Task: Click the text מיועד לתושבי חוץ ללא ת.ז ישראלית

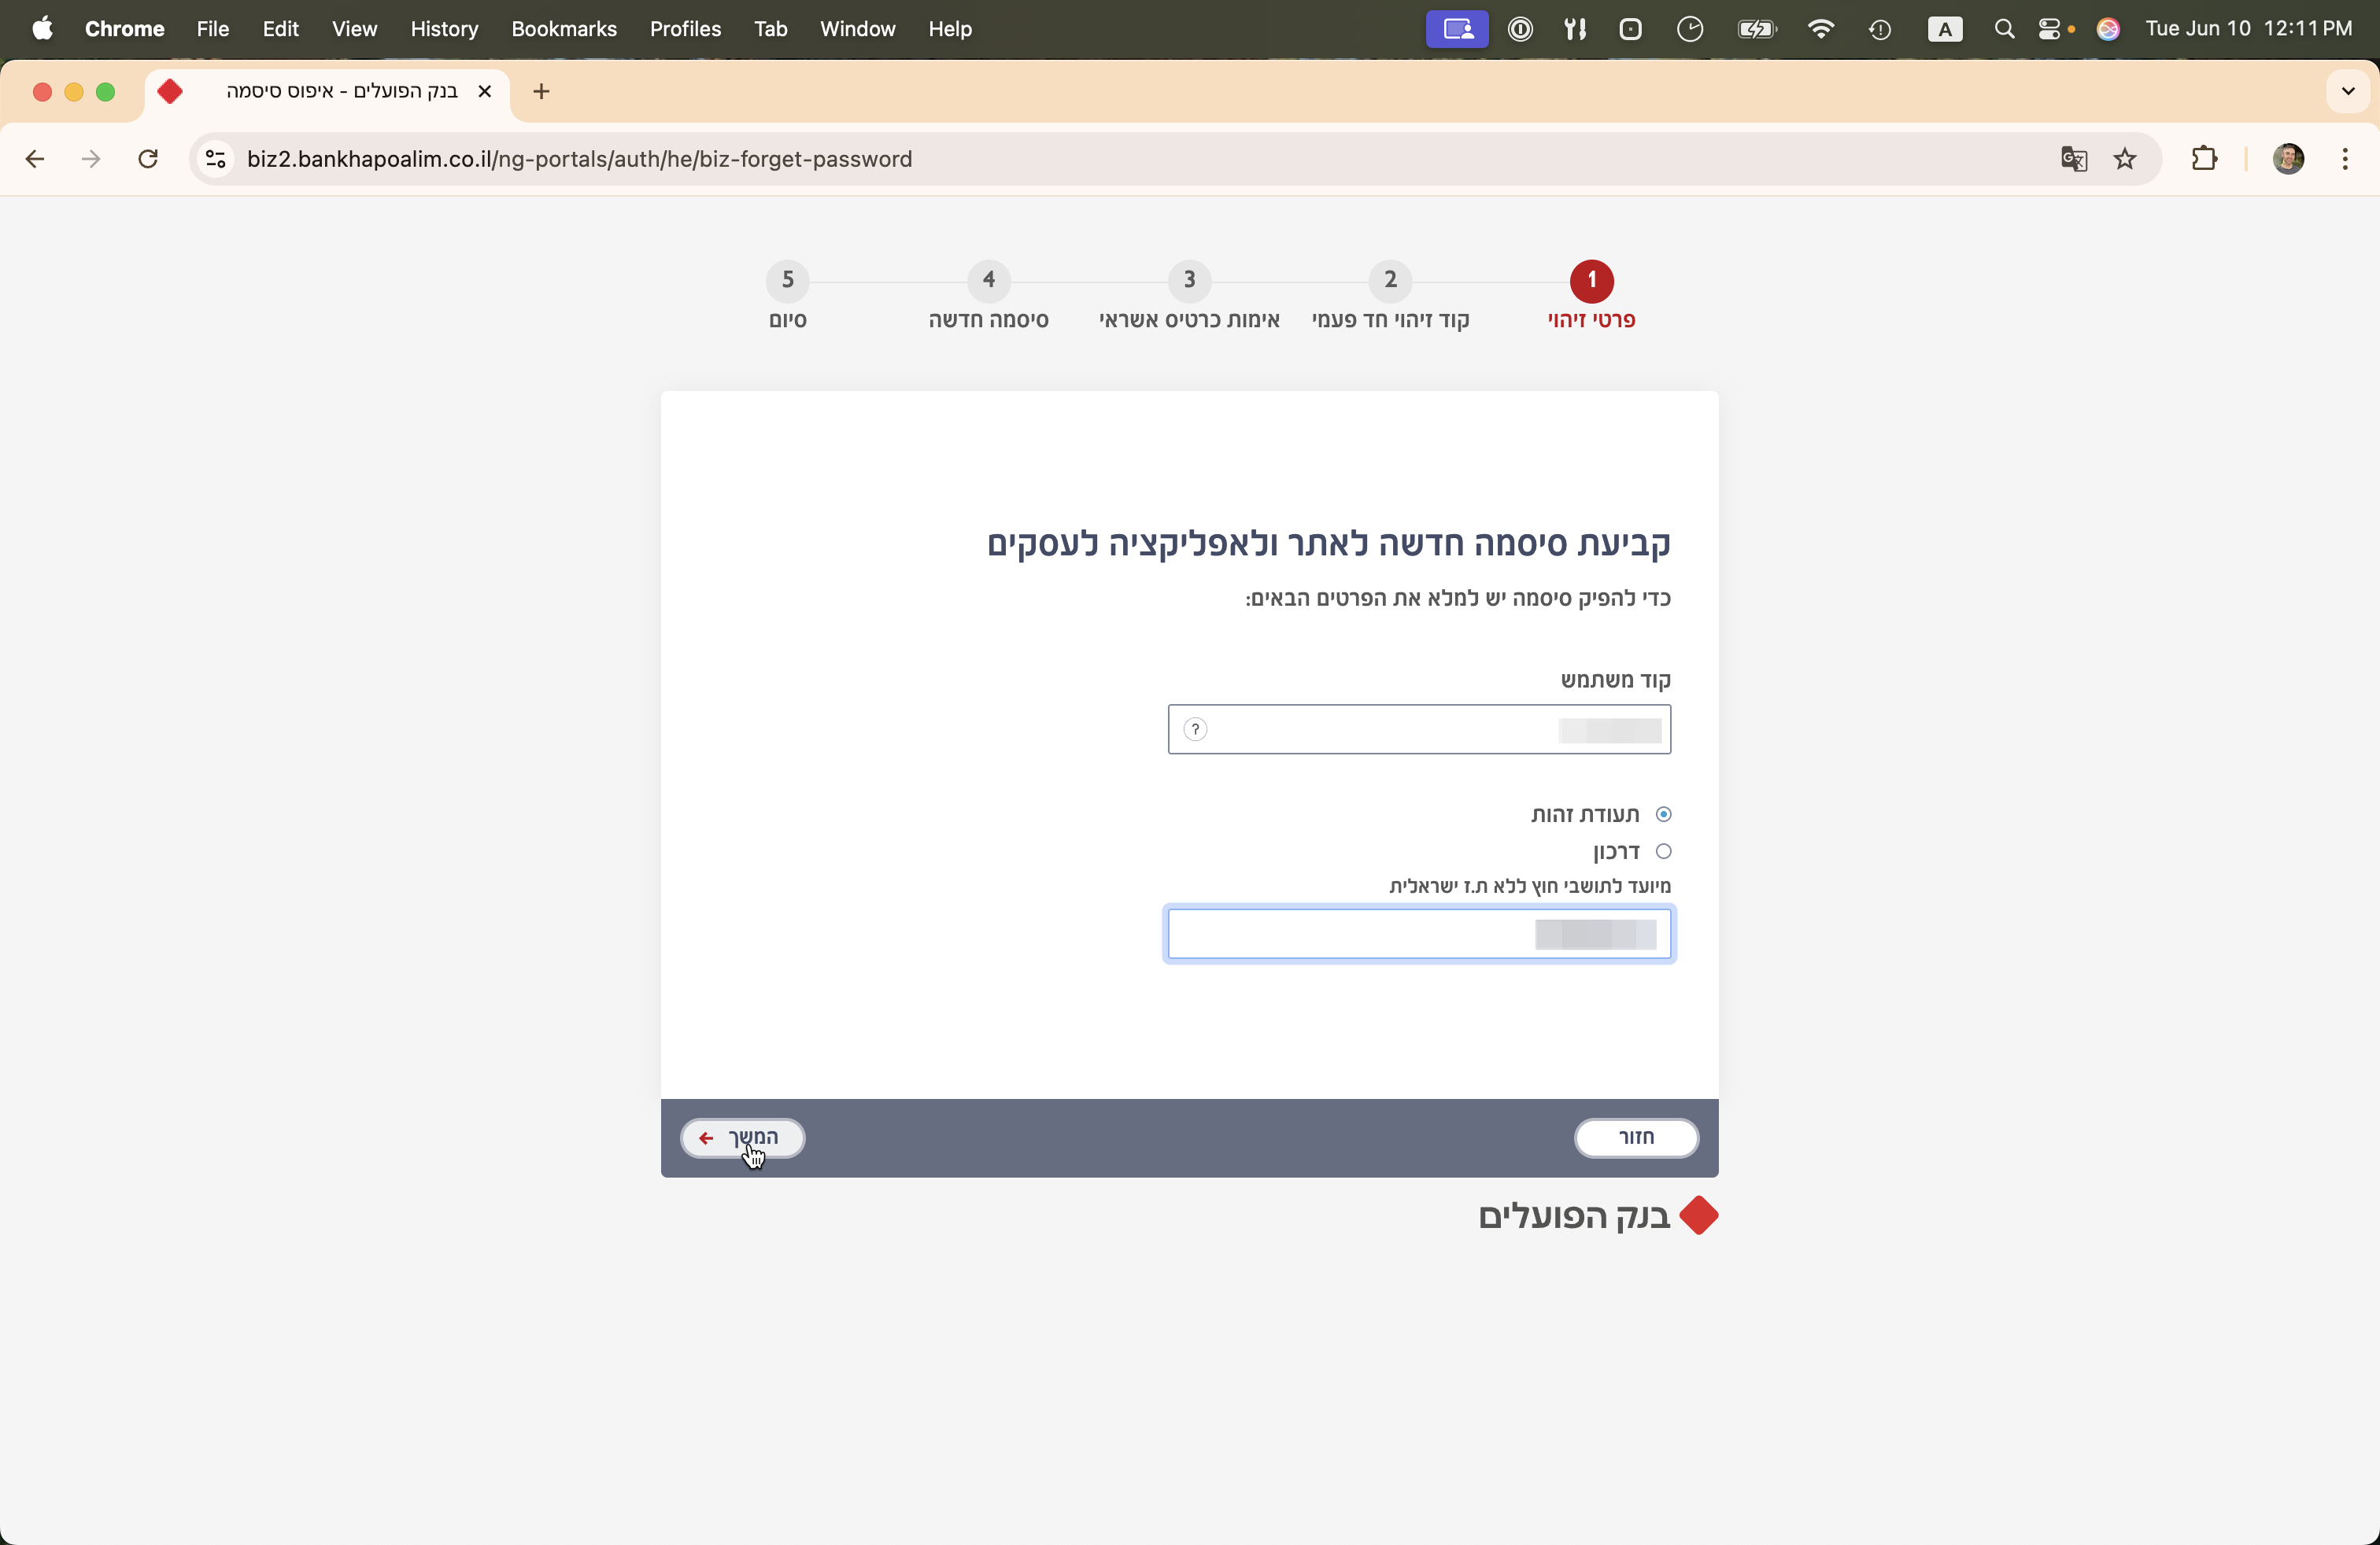Action: [x=1529, y=887]
